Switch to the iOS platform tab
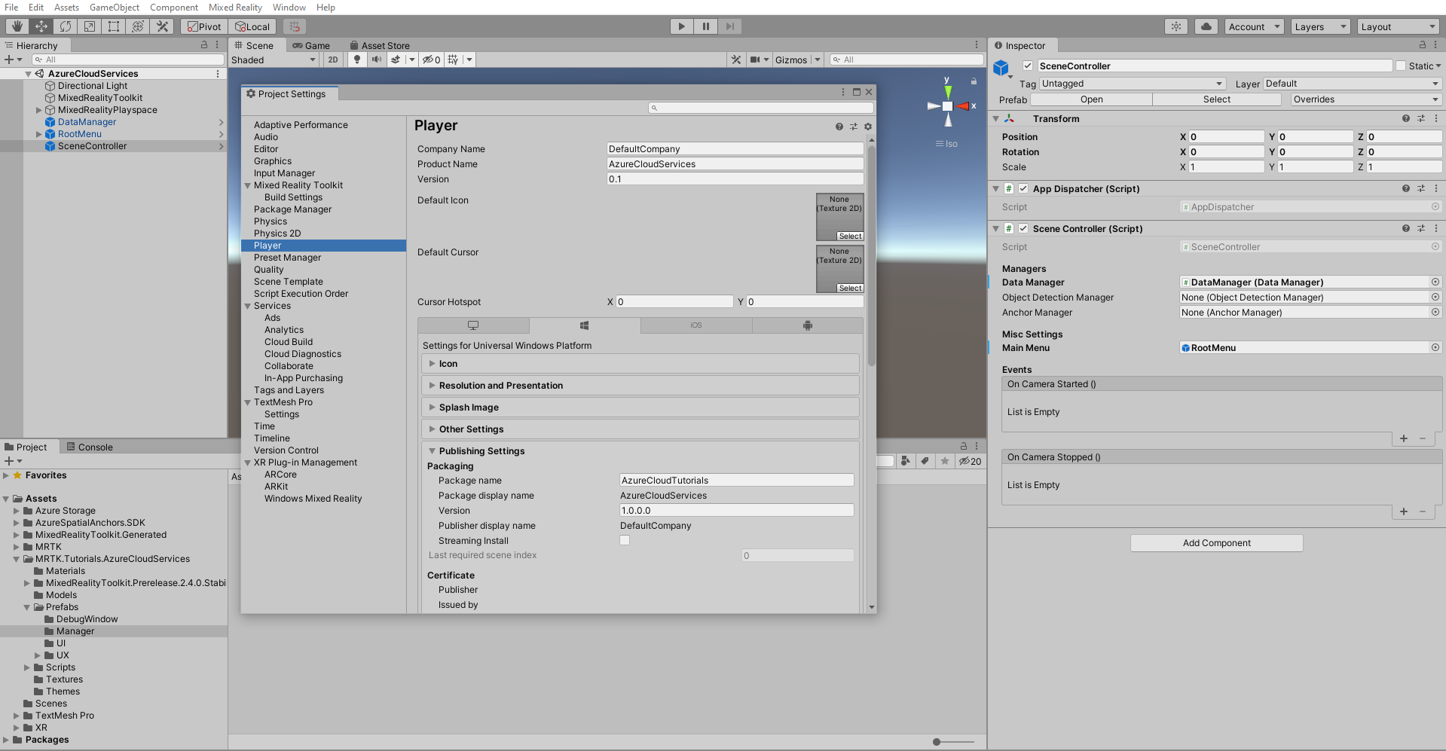This screenshot has width=1446, height=751. (x=695, y=325)
